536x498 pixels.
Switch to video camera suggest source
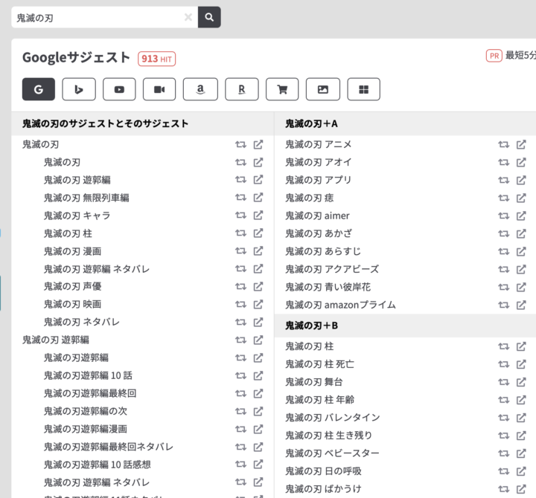pyautogui.click(x=159, y=89)
